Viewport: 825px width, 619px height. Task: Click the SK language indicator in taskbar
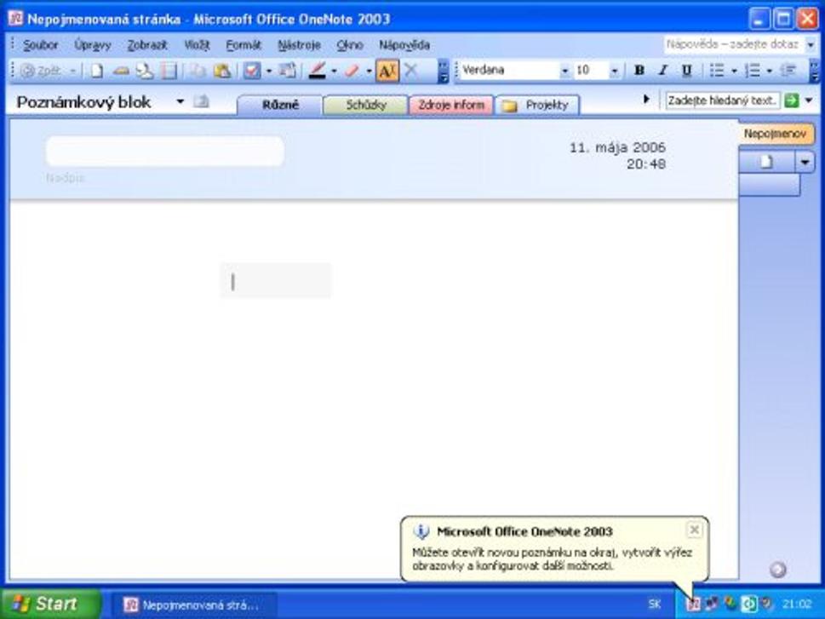point(655,605)
